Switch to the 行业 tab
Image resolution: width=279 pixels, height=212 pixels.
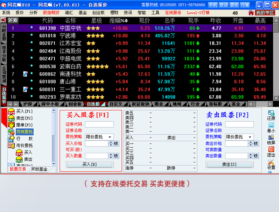(x=196, y=104)
